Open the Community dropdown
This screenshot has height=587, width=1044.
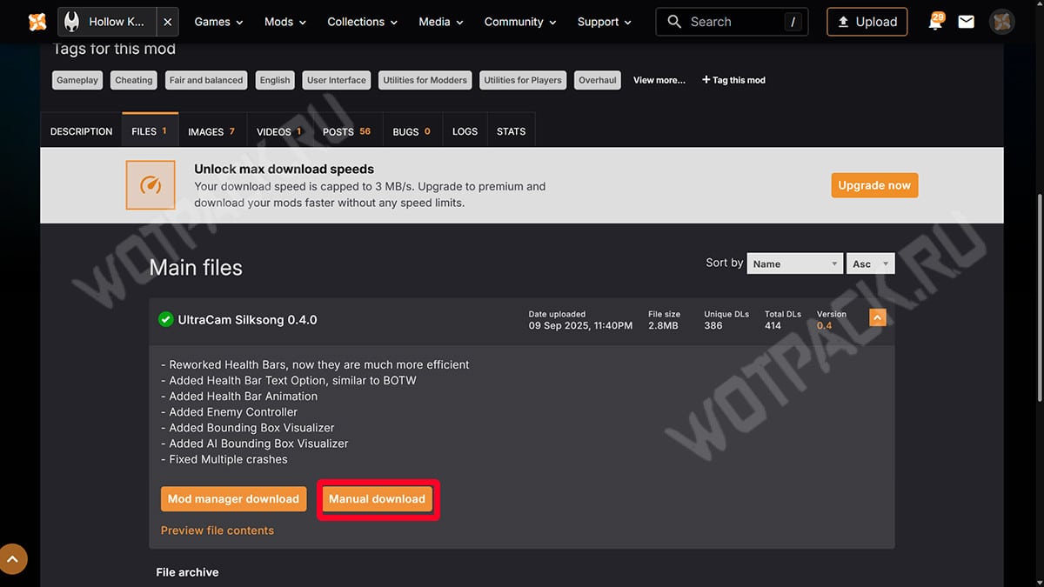pos(520,22)
